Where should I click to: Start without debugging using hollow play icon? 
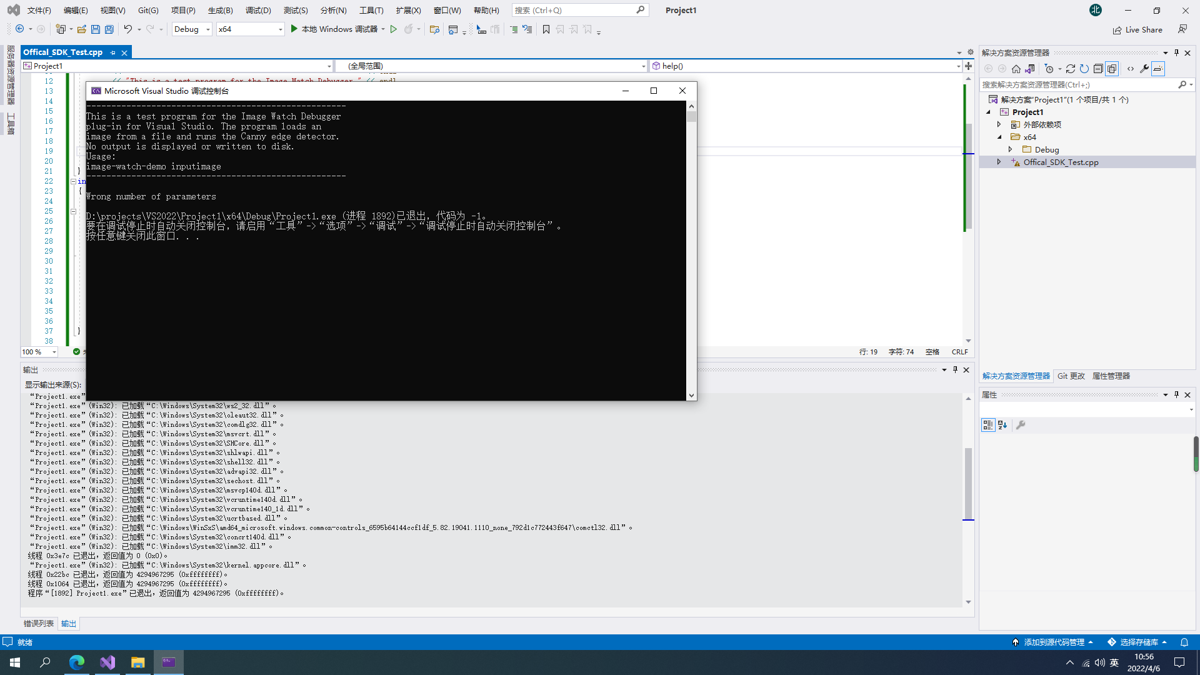click(394, 29)
